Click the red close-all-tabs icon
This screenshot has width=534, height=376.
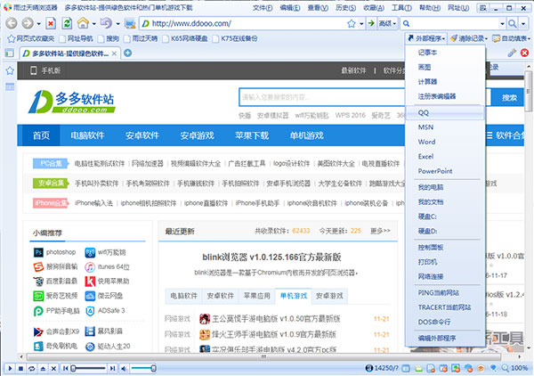pyautogui.click(x=525, y=53)
